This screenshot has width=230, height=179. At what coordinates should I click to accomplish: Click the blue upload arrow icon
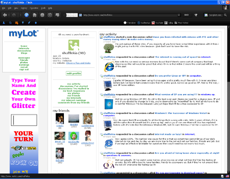click(36, 23)
